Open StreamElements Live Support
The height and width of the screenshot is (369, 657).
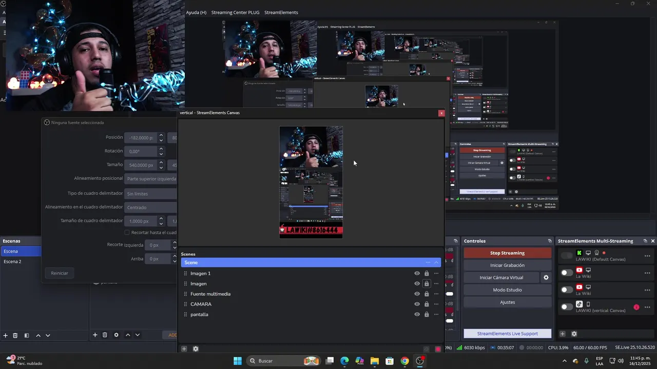(507, 334)
